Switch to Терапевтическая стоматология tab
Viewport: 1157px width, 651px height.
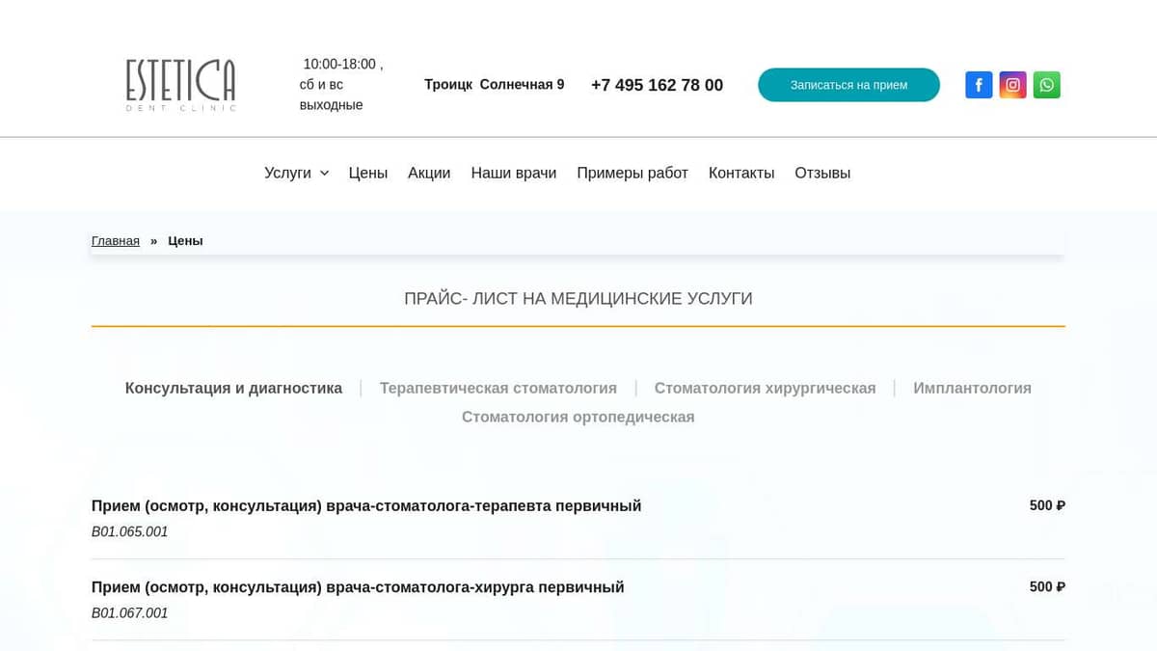point(498,388)
